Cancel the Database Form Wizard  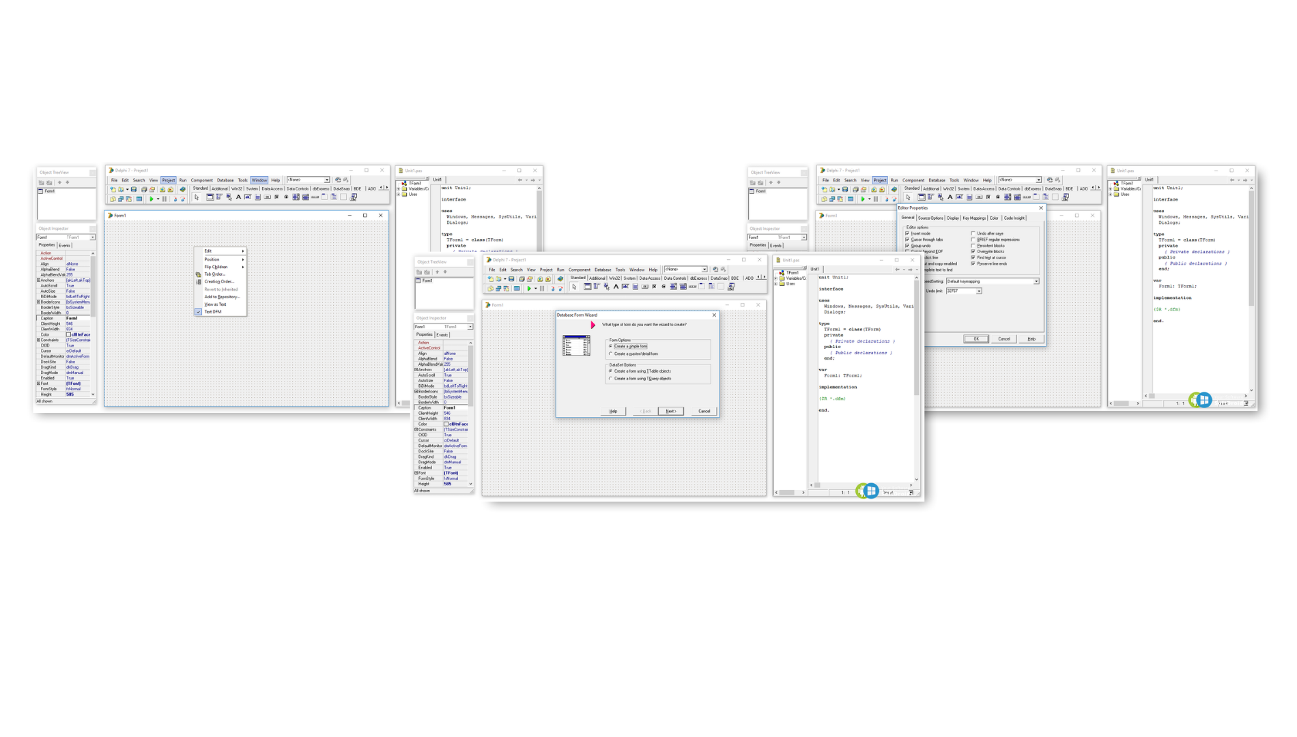tap(704, 411)
